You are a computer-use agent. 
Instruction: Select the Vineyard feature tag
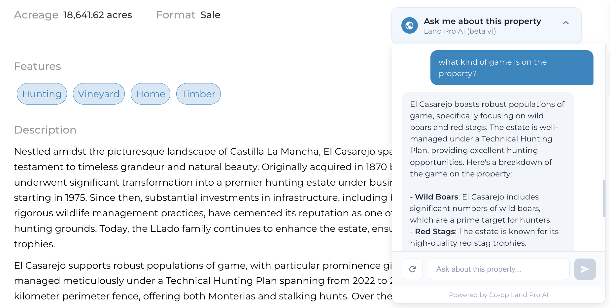99,94
